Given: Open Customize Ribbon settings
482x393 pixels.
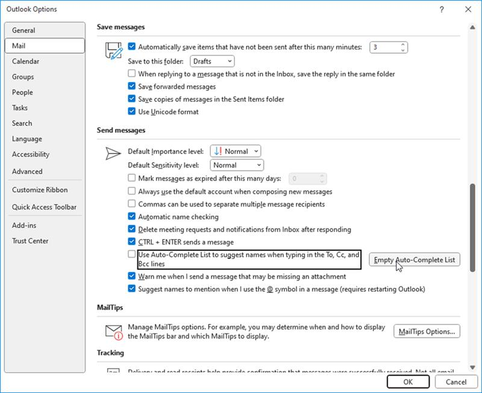Looking at the screenshot, I should [x=45, y=190].
